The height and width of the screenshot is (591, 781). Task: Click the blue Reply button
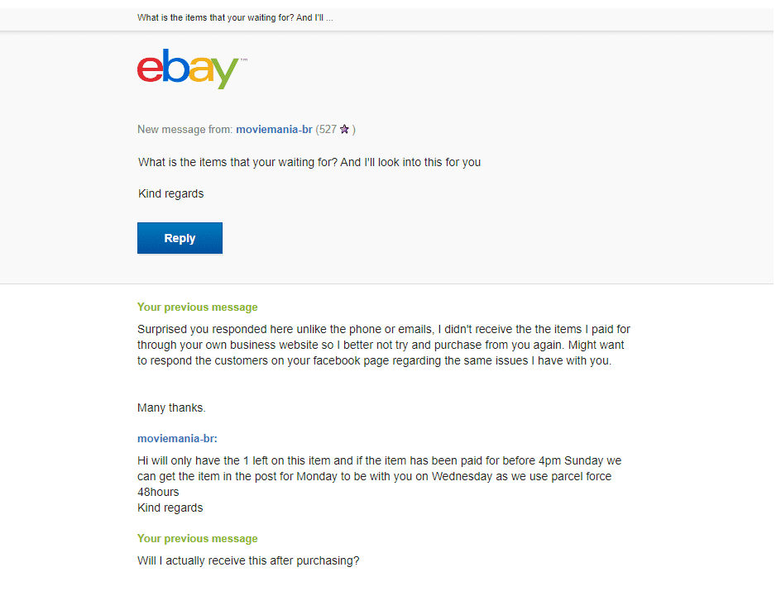(180, 238)
